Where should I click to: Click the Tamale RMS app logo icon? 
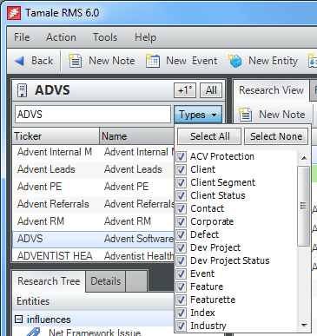[14, 13]
